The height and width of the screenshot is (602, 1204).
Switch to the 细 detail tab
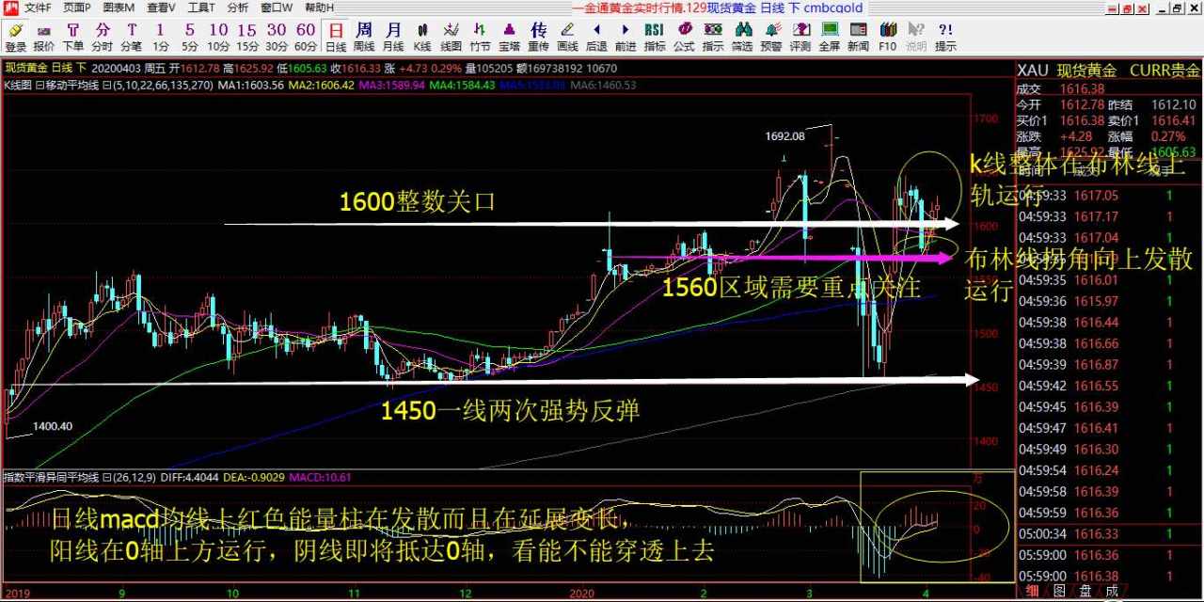coord(1033,591)
